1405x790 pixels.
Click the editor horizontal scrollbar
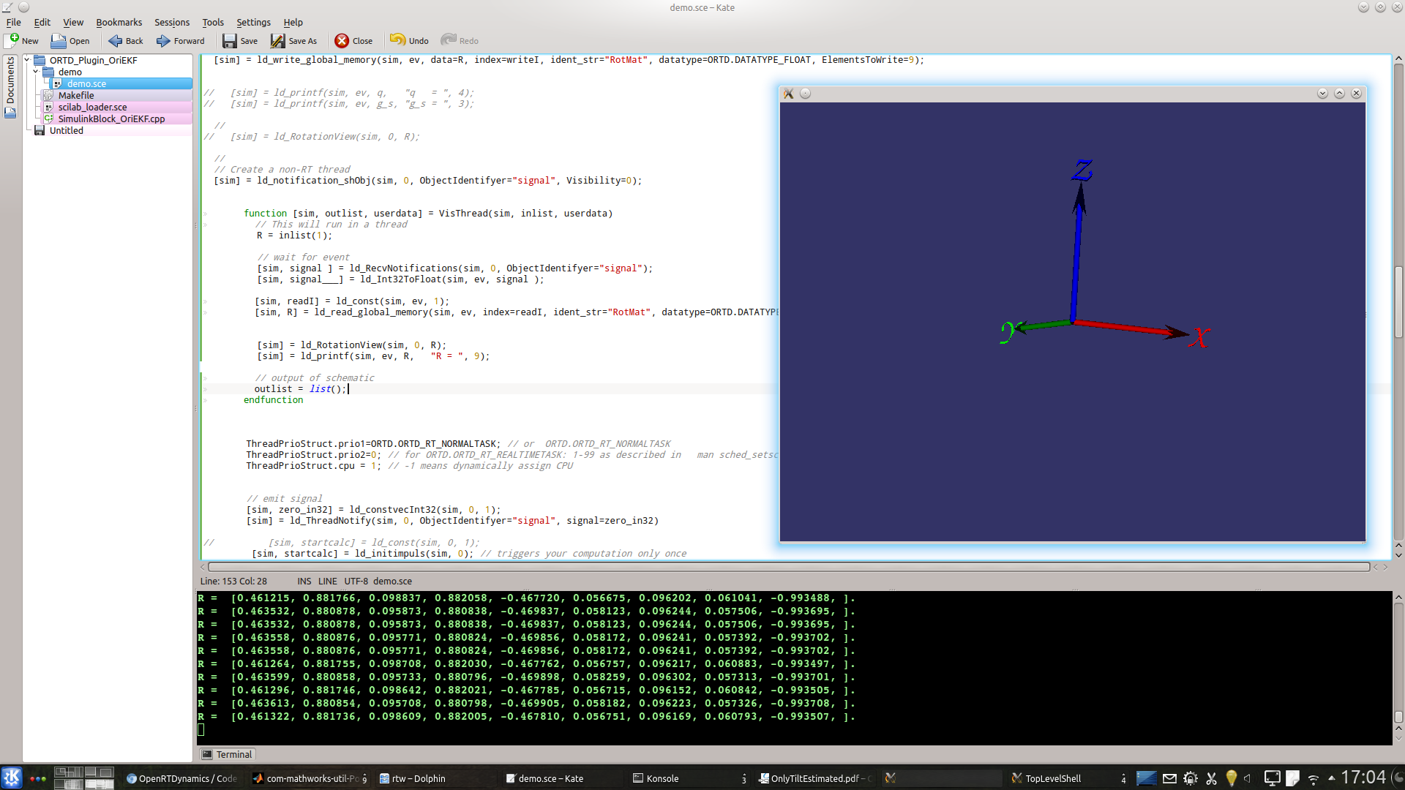pyautogui.click(x=788, y=567)
